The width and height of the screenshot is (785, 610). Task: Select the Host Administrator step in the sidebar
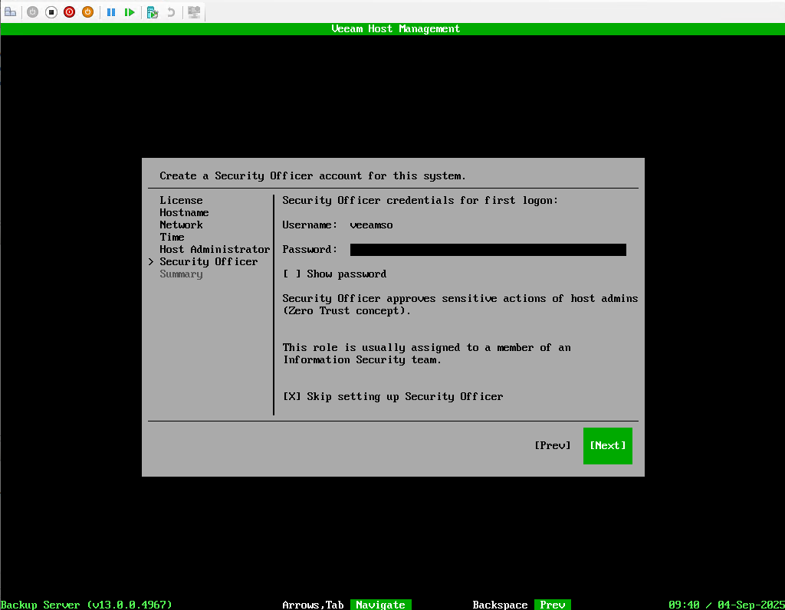click(215, 249)
